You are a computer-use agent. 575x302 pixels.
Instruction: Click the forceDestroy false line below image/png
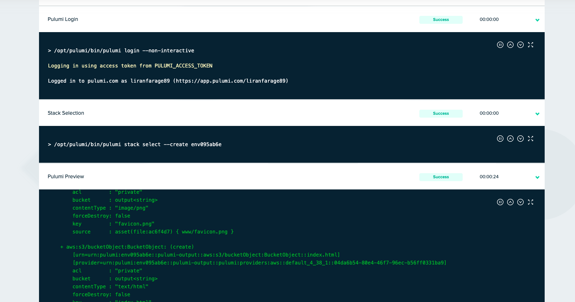pos(101,216)
